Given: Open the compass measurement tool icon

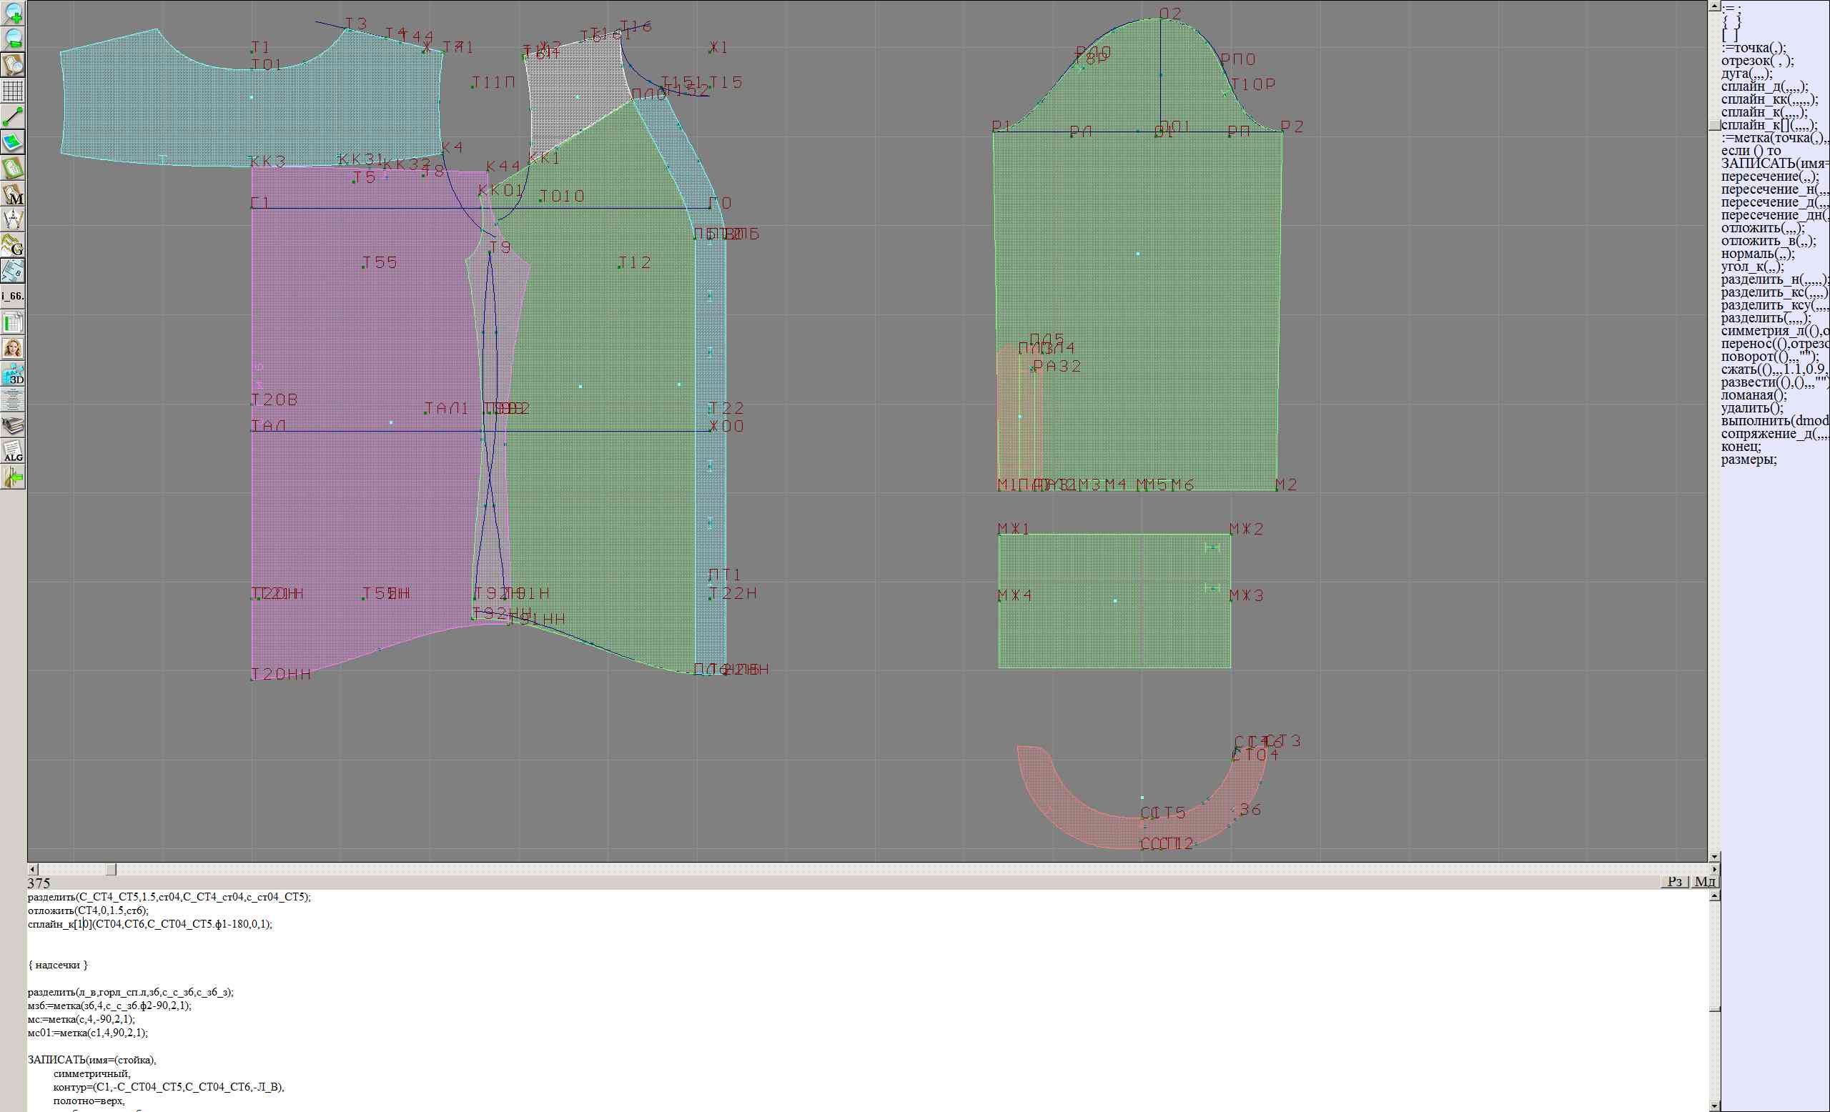Looking at the screenshot, I should click(13, 219).
